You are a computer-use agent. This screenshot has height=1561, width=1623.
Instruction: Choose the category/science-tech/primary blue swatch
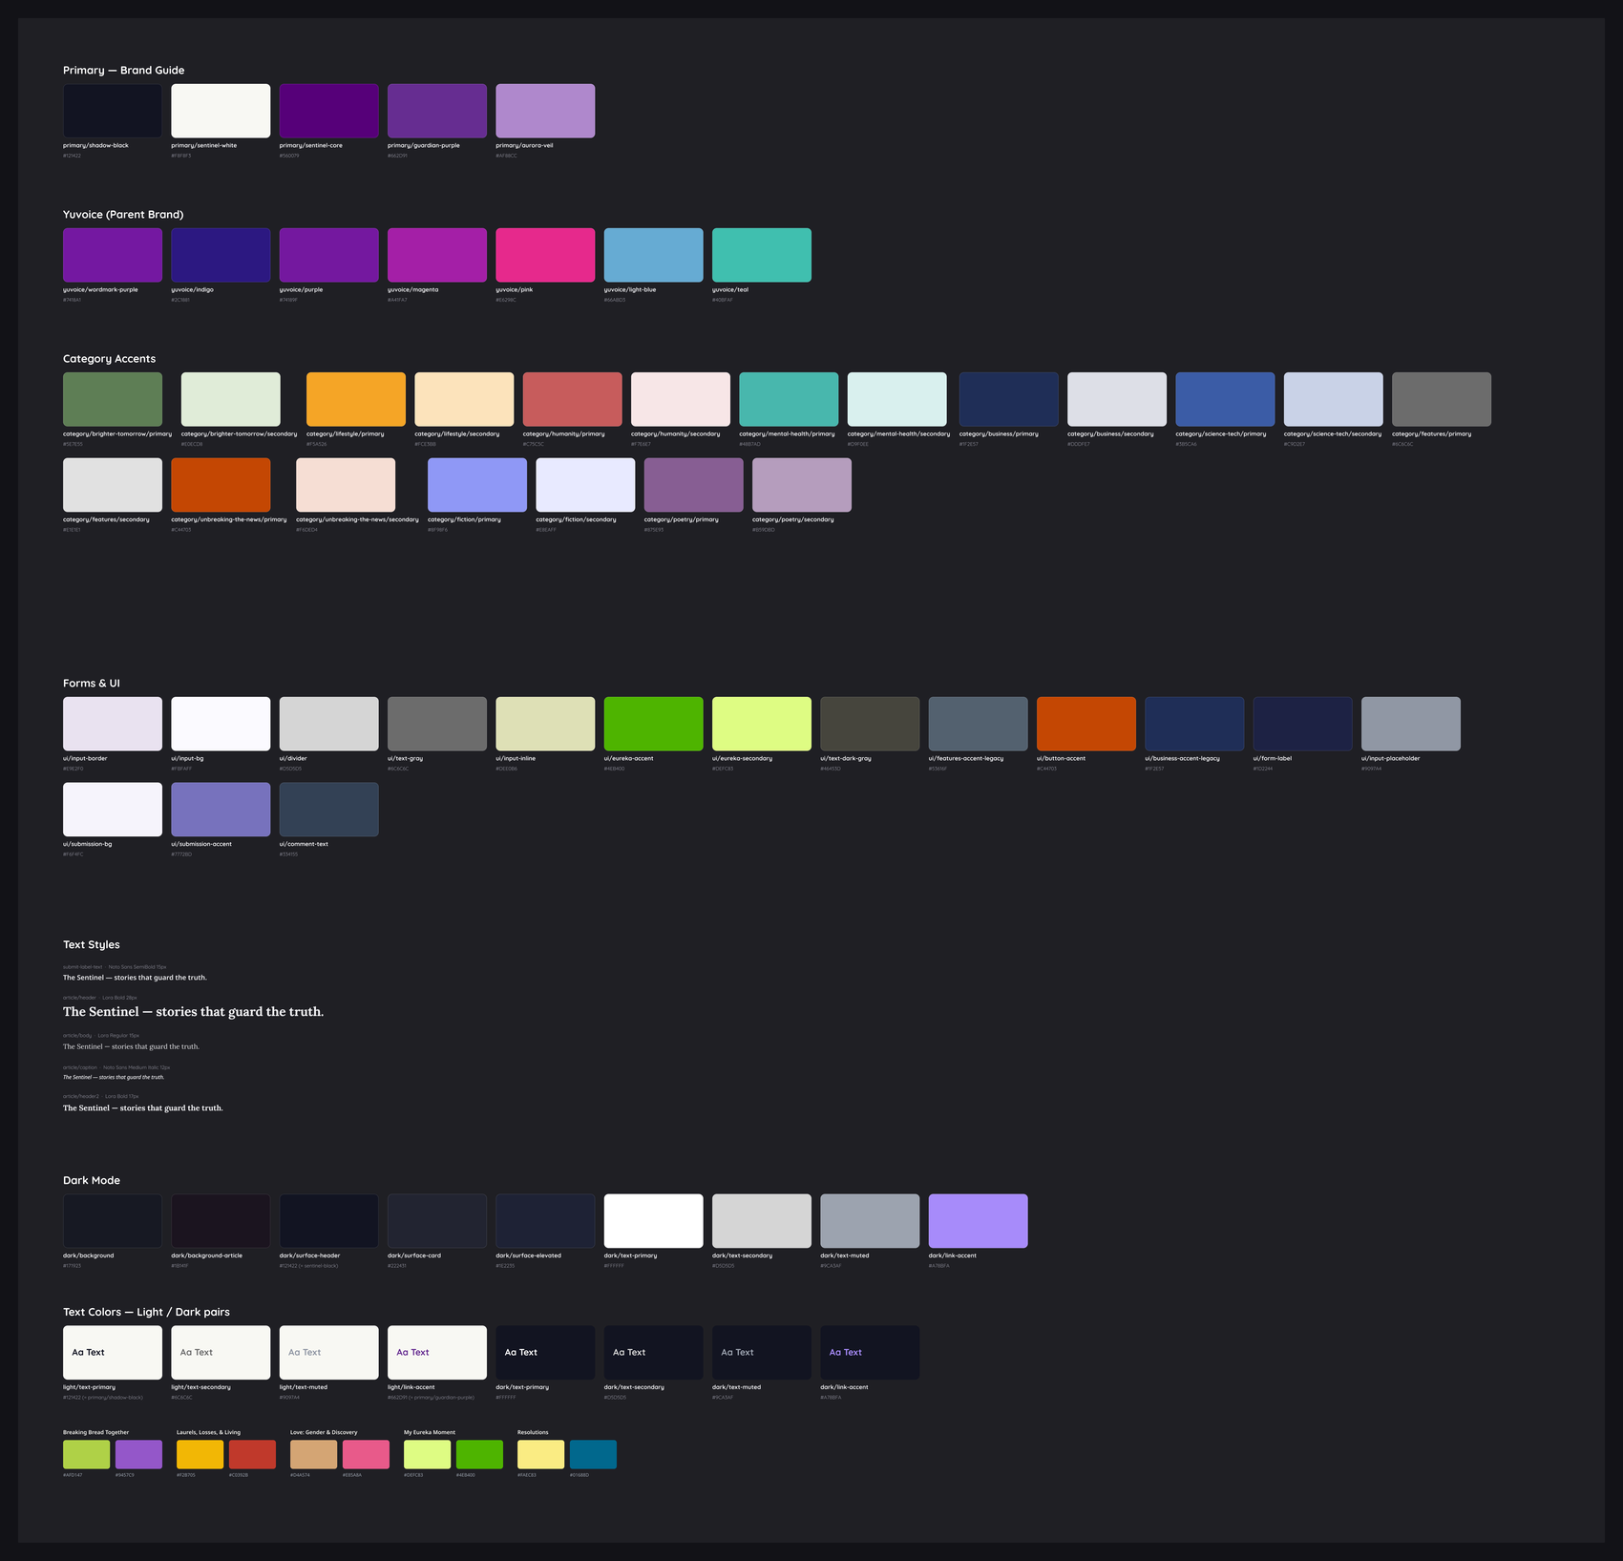tap(1225, 399)
